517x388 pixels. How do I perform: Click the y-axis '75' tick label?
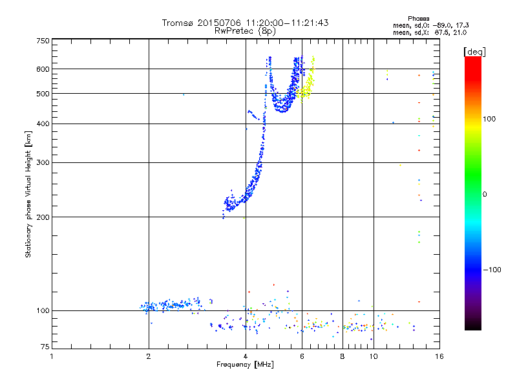45,347
